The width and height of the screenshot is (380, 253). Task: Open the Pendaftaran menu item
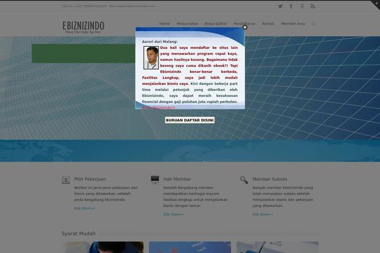pyautogui.click(x=244, y=24)
